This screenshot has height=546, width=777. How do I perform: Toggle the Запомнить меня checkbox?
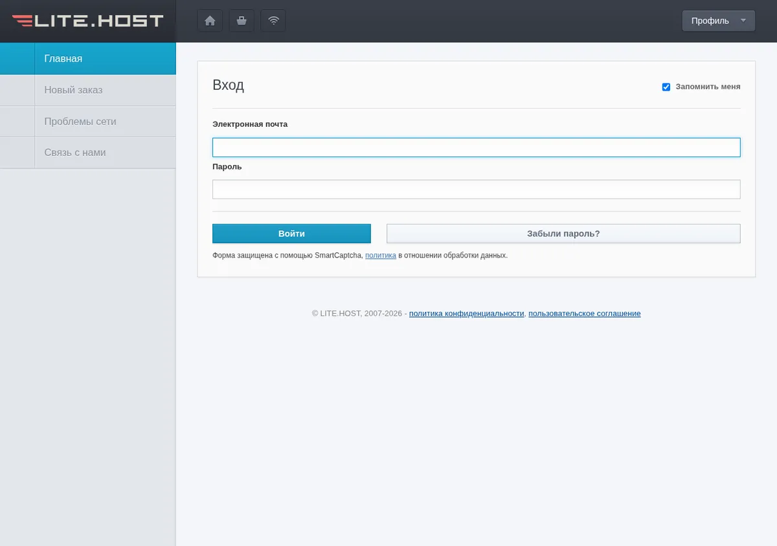(666, 87)
